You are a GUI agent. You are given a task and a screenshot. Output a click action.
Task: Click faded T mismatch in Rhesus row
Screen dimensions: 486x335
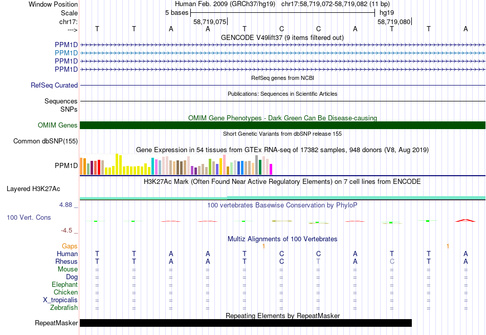318,261
